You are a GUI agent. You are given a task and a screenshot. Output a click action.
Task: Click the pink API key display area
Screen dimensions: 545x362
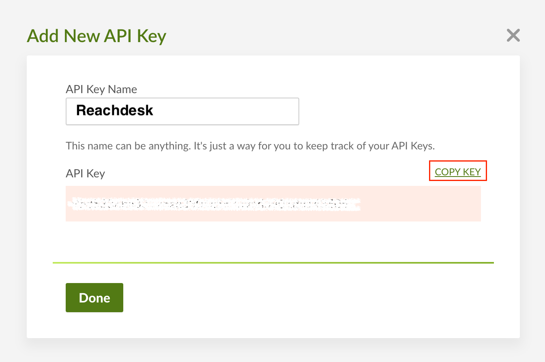(273, 204)
